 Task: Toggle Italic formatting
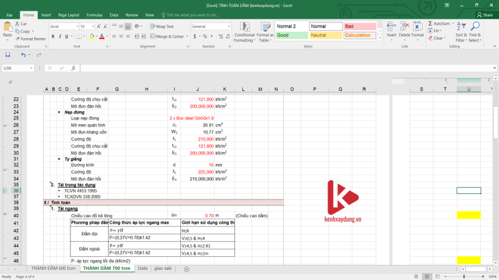(x=61, y=37)
